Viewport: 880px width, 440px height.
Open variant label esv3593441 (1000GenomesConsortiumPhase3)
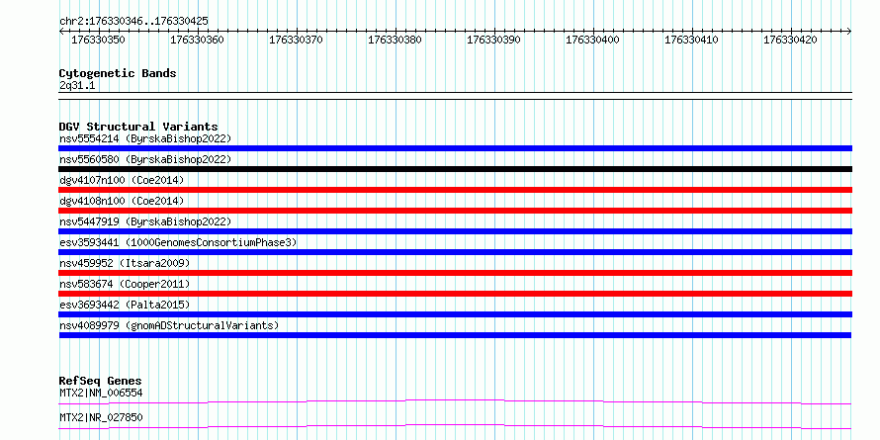pyautogui.click(x=178, y=242)
